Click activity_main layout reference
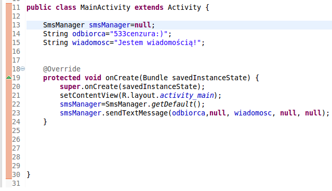 pyautogui.click(x=187, y=95)
